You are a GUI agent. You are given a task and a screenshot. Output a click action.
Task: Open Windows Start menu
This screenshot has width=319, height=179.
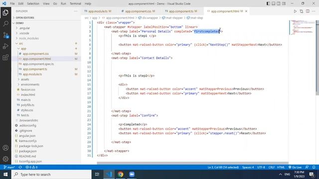[5, 175]
